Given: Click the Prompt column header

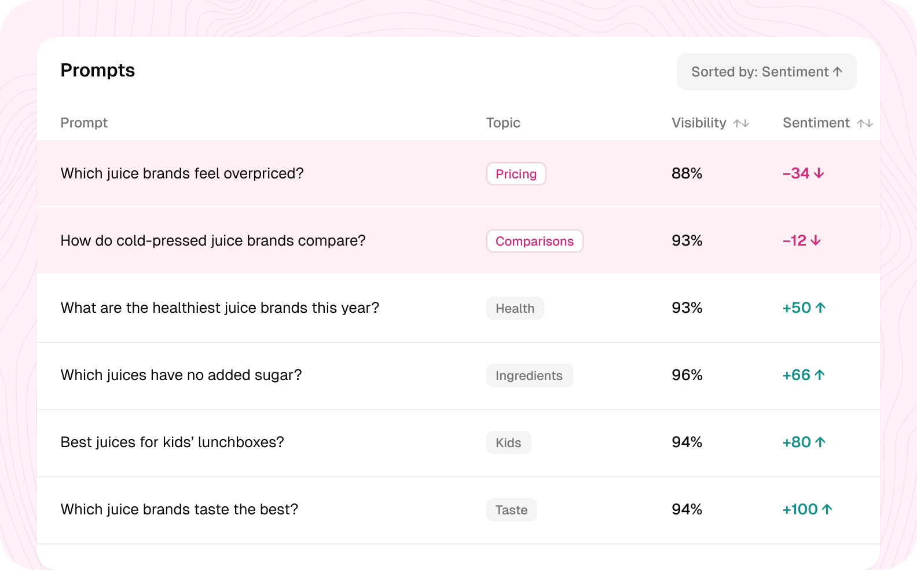Looking at the screenshot, I should [84, 123].
